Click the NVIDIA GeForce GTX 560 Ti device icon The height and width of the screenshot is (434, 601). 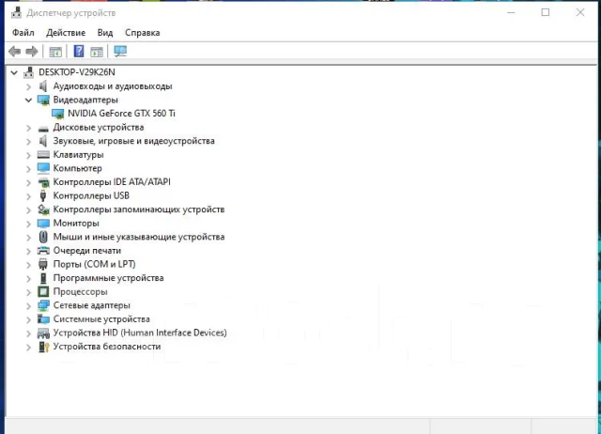click(57, 114)
